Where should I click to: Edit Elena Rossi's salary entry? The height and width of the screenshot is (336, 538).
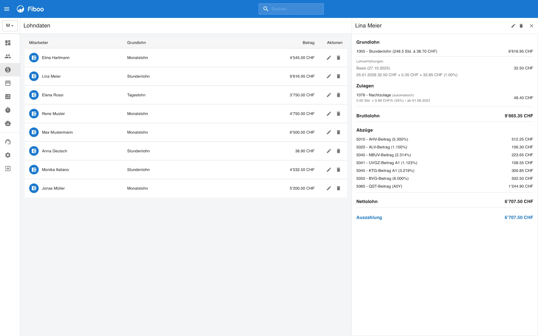(329, 95)
